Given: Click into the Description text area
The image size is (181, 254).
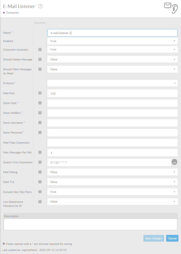Looking at the screenshot, I should click(91, 224).
